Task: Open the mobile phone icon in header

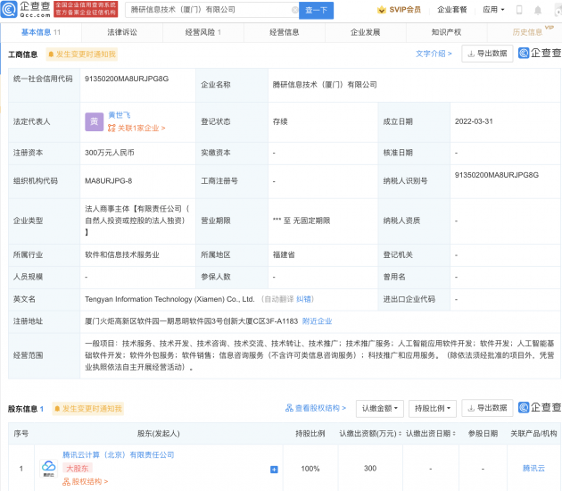Action: (x=519, y=10)
